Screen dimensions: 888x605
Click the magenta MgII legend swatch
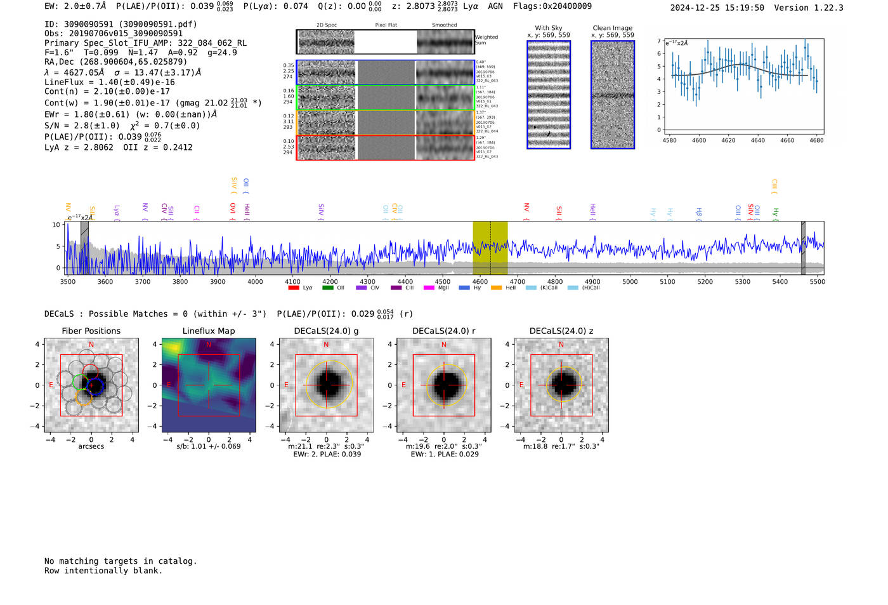click(429, 288)
